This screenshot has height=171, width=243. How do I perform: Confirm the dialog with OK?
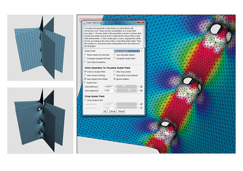click(105, 111)
